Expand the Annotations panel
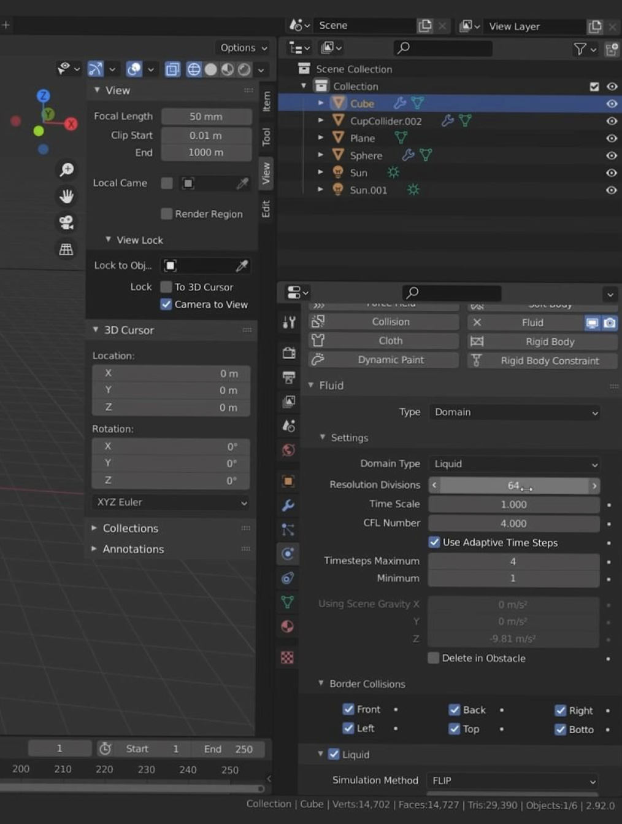The height and width of the screenshot is (824, 622). [x=94, y=549]
